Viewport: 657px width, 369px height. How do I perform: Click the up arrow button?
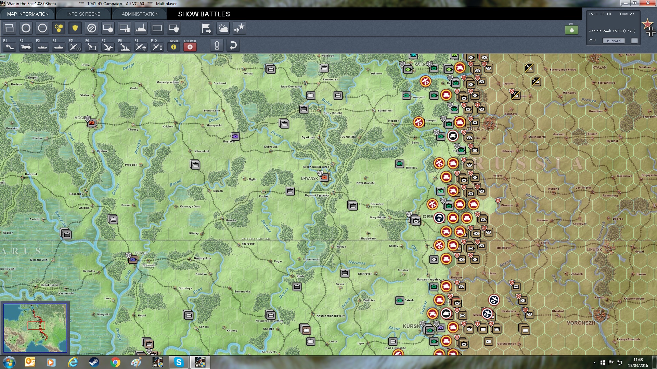(x=217, y=45)
